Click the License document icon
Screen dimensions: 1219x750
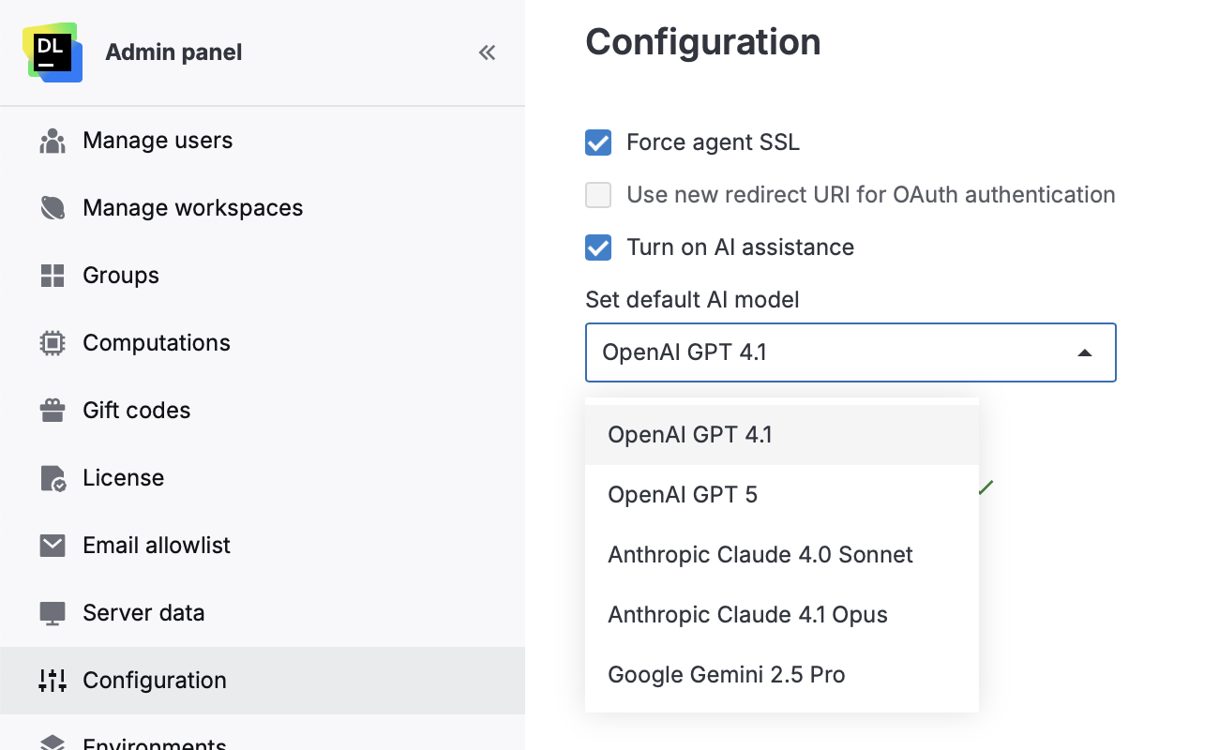[x=53, y=477]
